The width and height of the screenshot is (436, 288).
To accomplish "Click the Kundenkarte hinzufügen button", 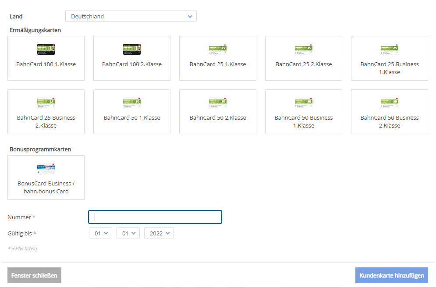I will (392, 275).
